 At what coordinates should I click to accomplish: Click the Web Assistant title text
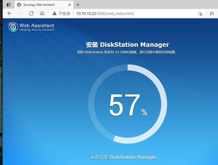(37, 26)
